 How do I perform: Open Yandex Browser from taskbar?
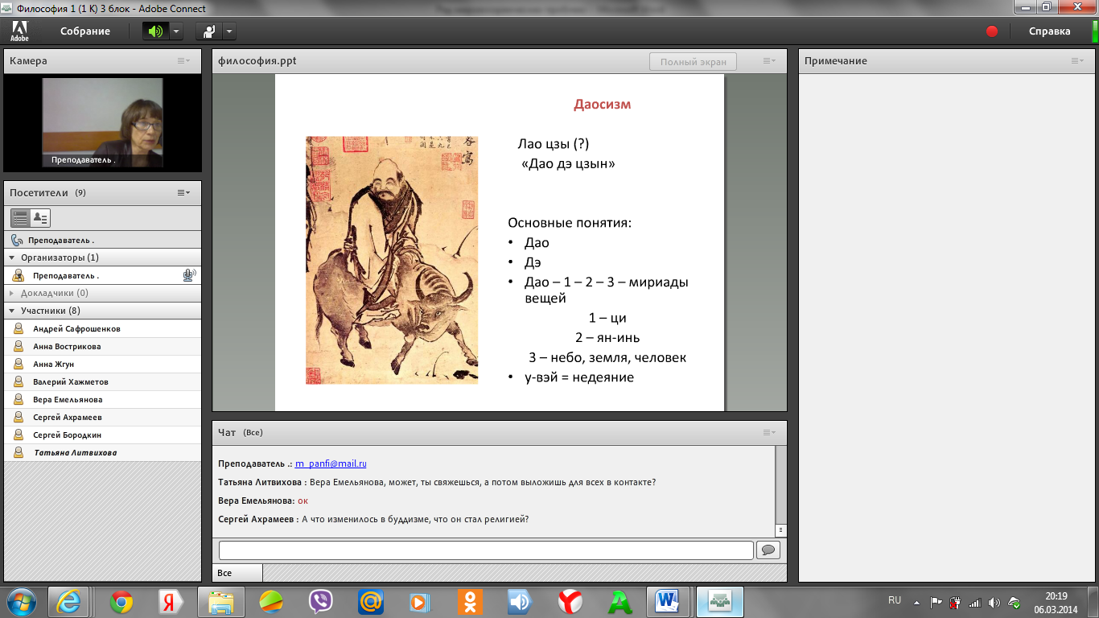pos(570,602)
